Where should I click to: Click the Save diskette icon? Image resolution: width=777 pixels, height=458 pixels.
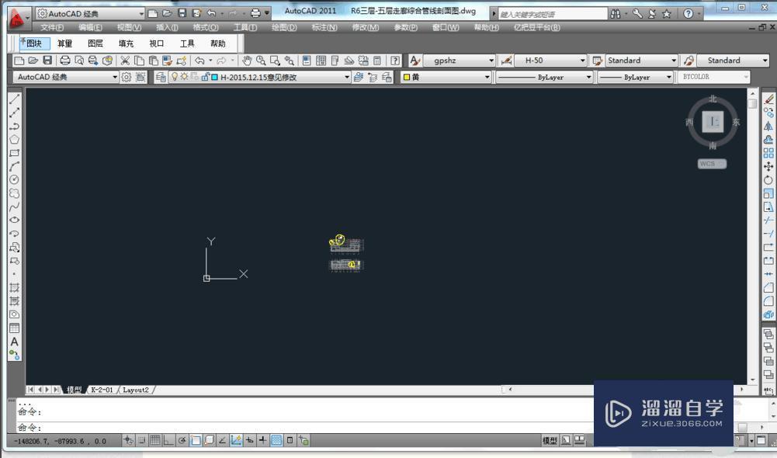pyautogui.click(x=48, y=60)
